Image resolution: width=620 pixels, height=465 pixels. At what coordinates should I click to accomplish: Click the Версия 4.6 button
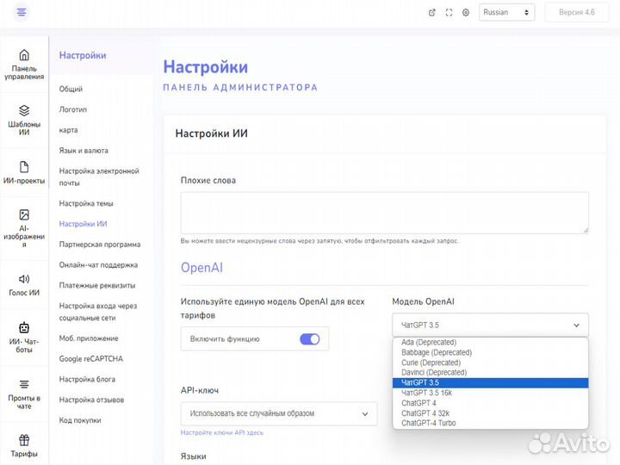tap(576, 13)
